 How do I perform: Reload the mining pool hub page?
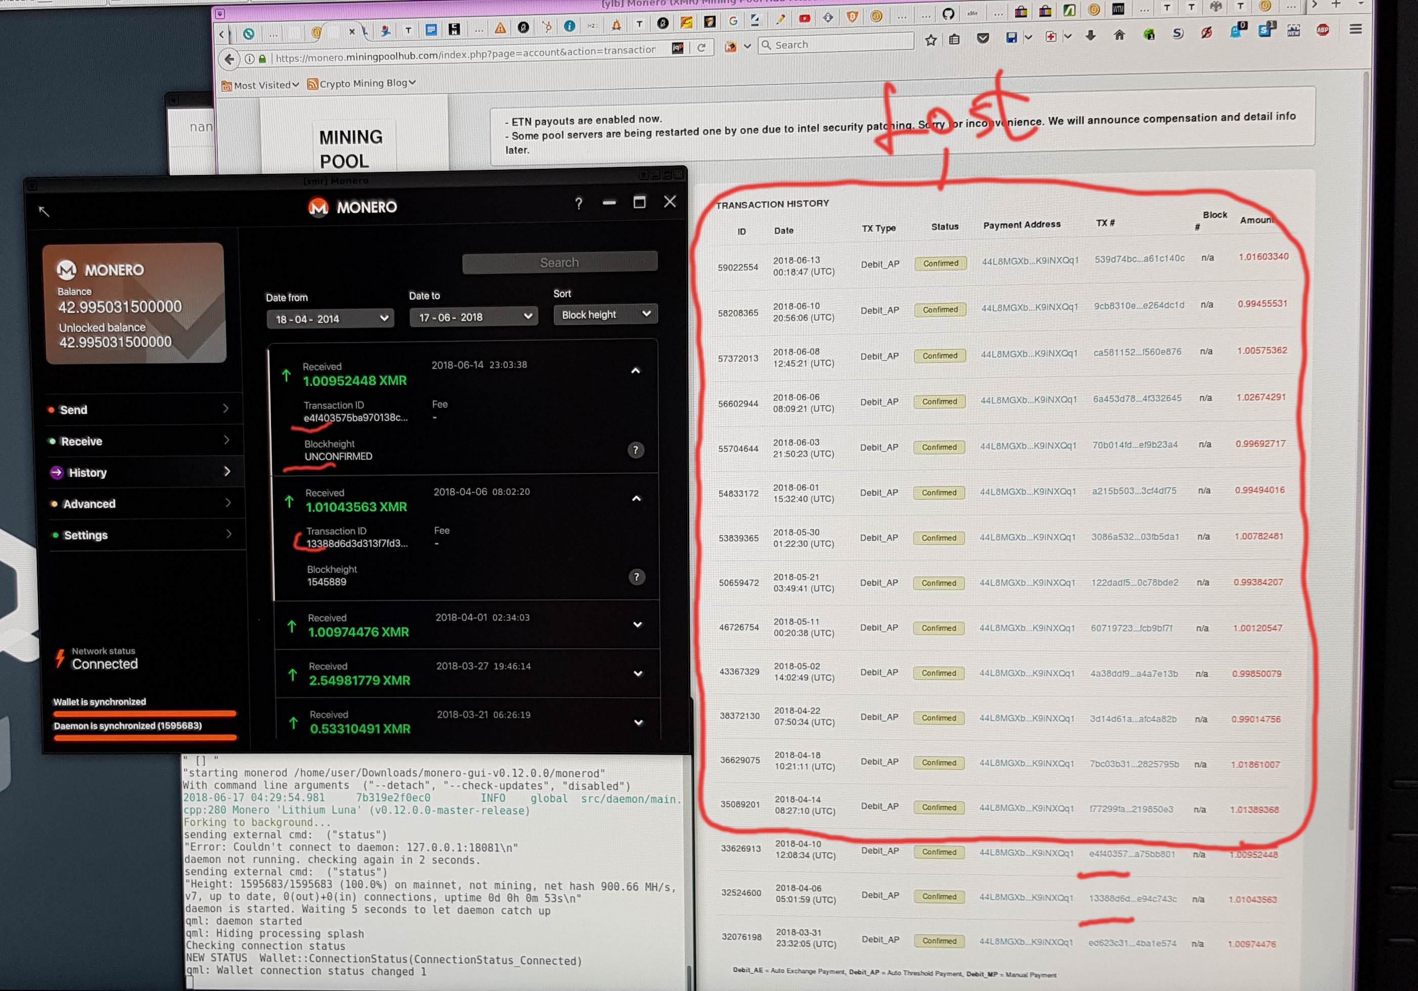701,48
